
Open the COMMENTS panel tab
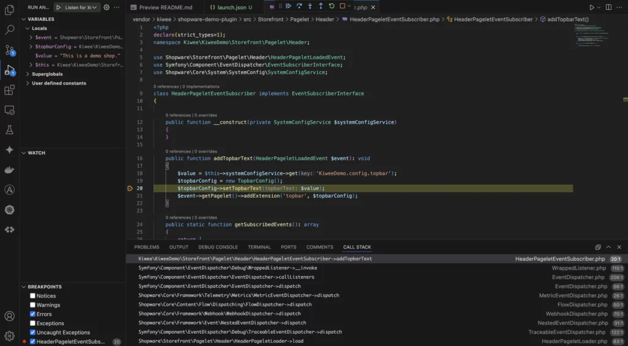[320, 247]
